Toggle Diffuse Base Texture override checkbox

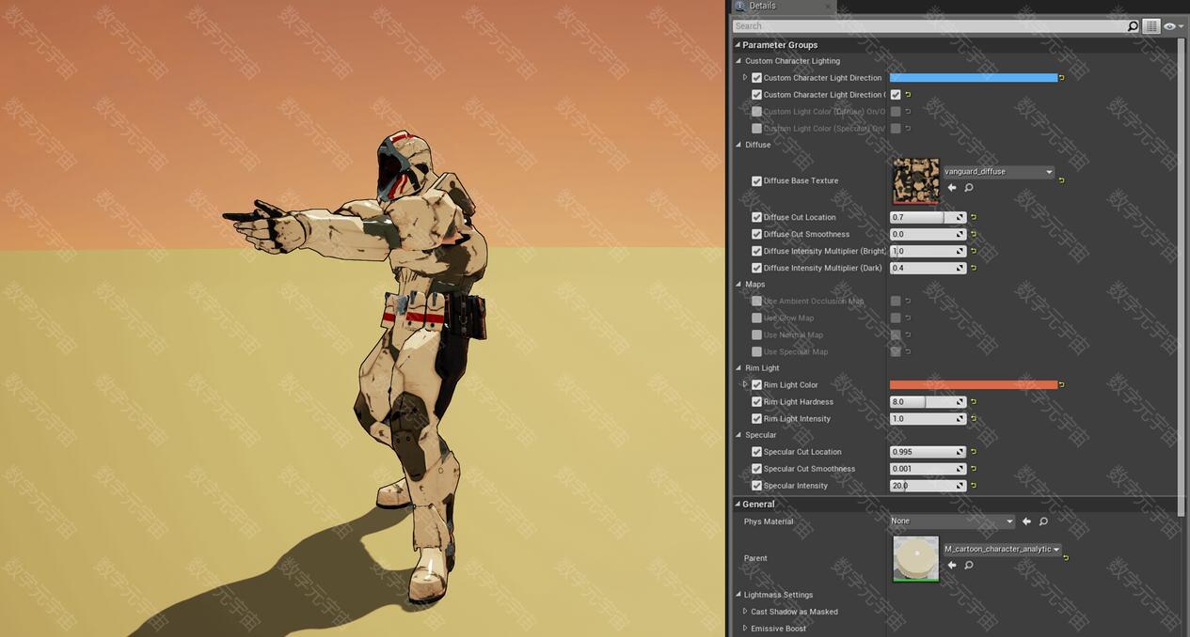coord(756,181)
